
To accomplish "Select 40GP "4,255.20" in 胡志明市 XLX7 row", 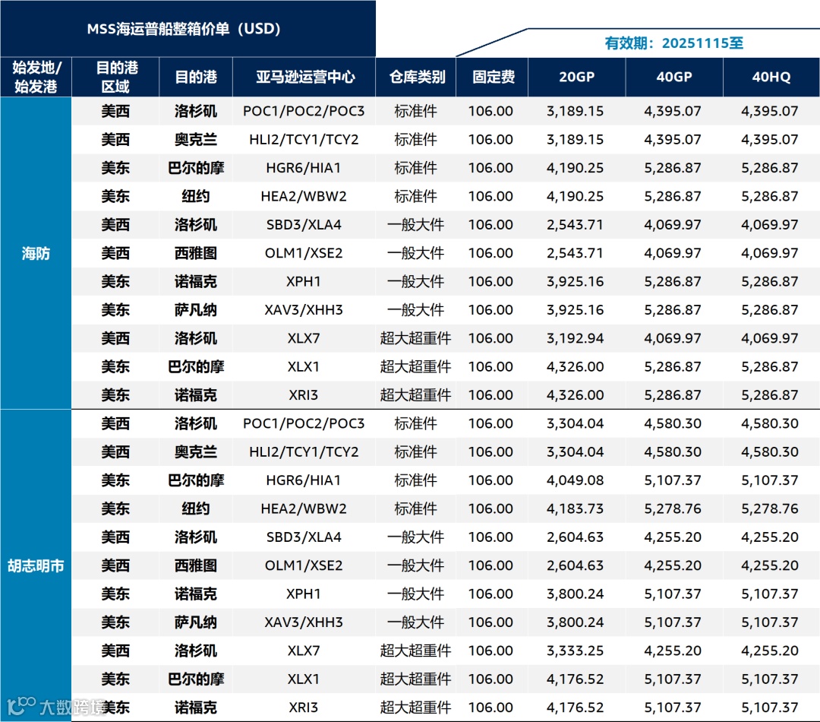I will (673, 651).
